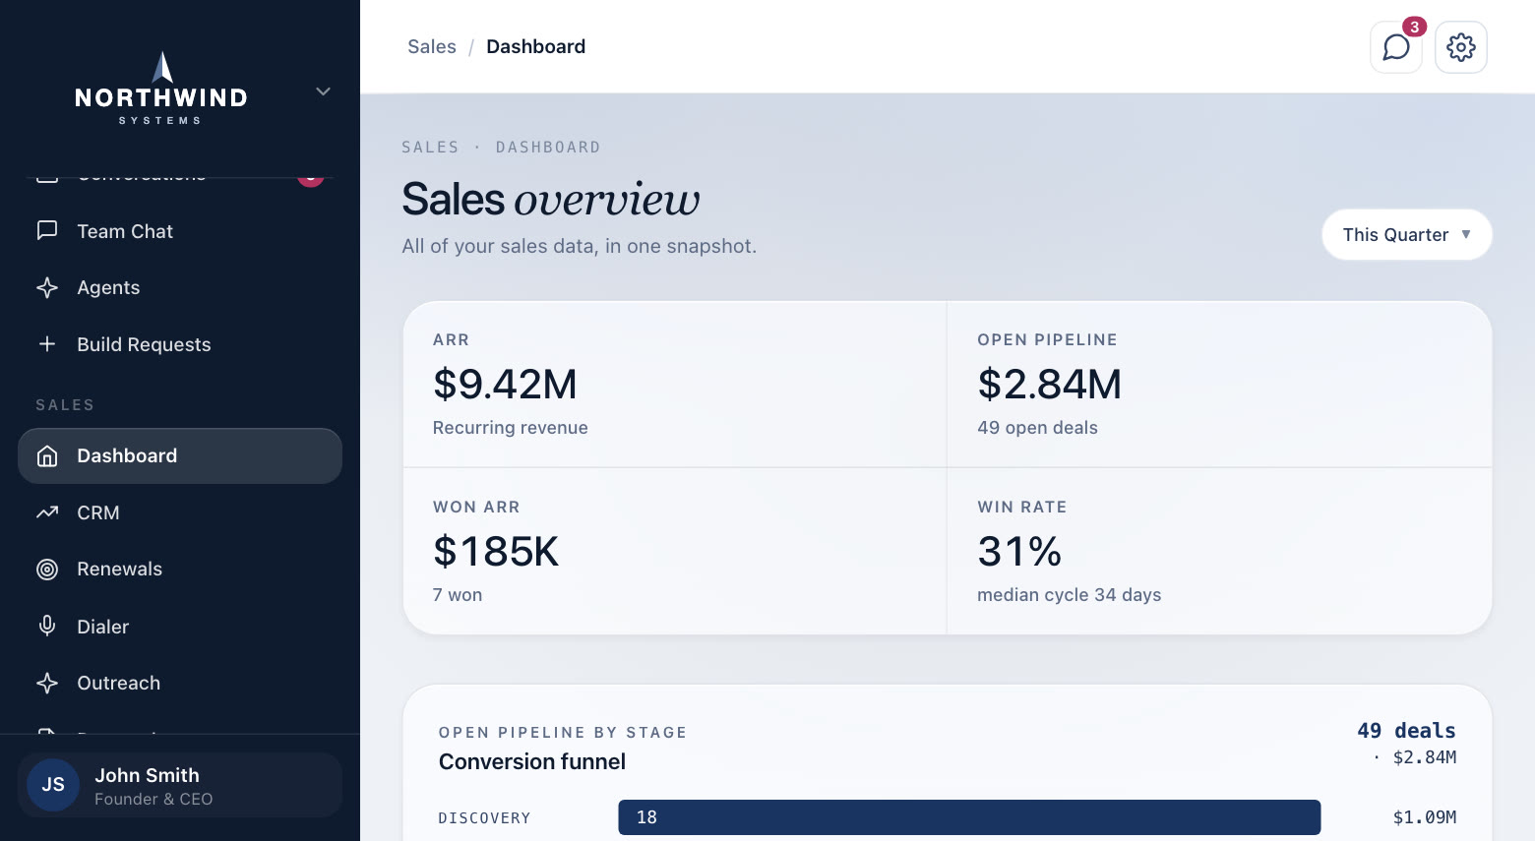Image resolution: width=1535 pixels, height=841 pixels.
Task: Click the JS user avatar
Action: click(x=53, y=785)
